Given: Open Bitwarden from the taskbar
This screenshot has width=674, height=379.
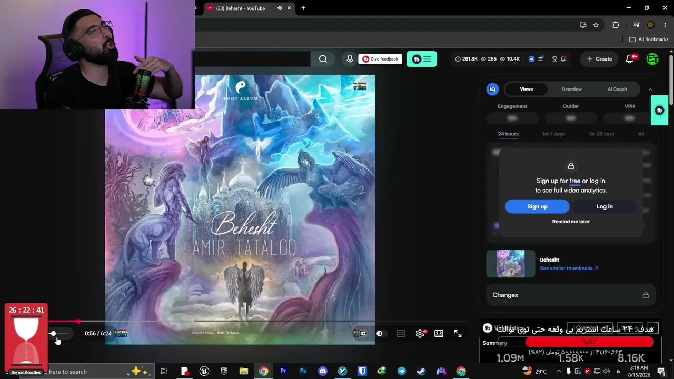Looking at the screenshot, I should pyautogui.click(x=362, y=371).
